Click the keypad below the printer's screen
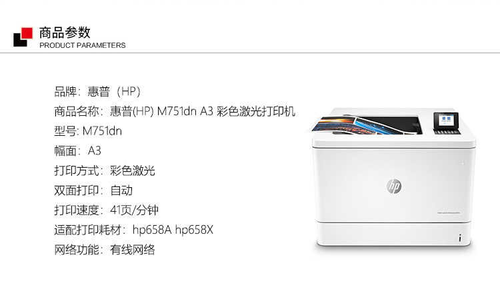This screenshot has width=500, height=299. tap(447, 131)
